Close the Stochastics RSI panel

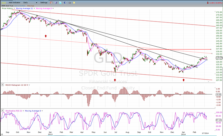(2, 110)
